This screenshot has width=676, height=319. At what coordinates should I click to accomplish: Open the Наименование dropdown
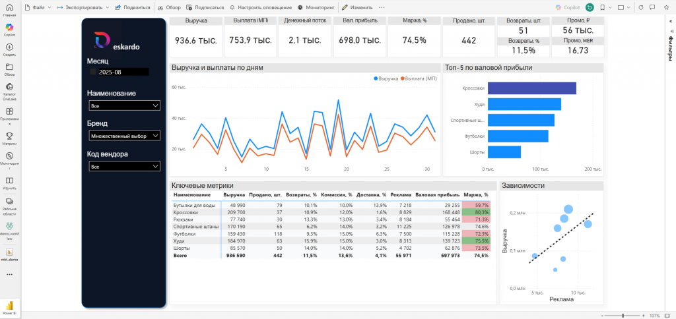coord(124,105)
